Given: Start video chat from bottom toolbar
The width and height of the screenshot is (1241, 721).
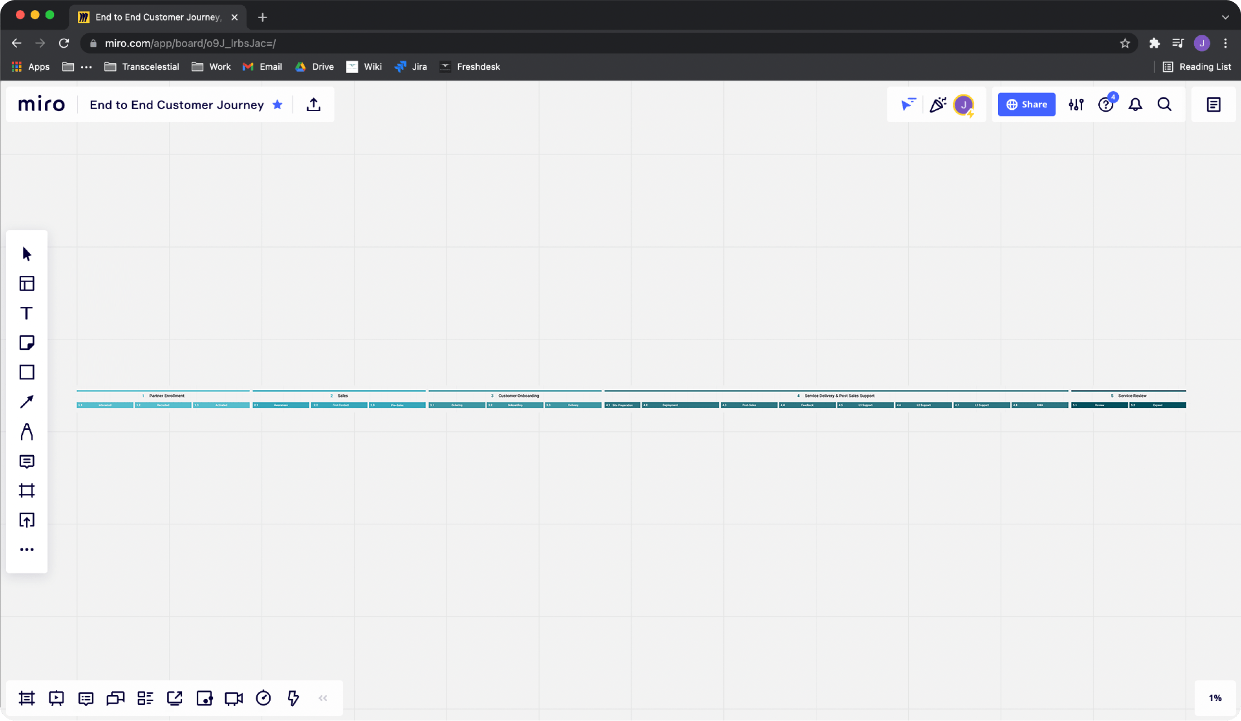Looking at the screenshot, I should pos(233,699).
